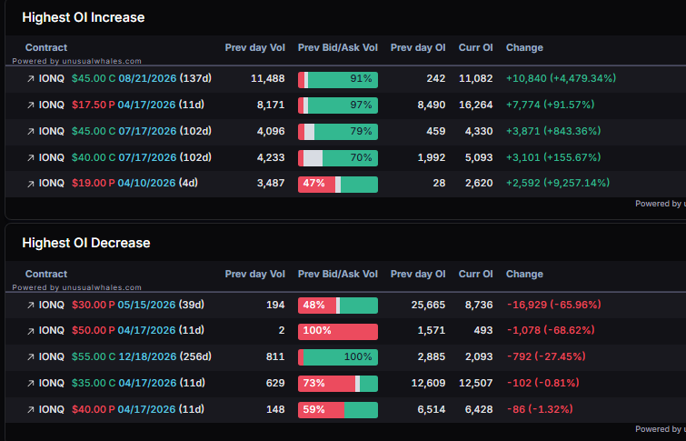Open the $40.00 P 04/17/2026 contract link
The height and width of the screenshot is (441, 686).
coord(138,409)
